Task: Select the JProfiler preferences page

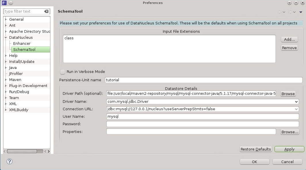Action: [16, 74]
